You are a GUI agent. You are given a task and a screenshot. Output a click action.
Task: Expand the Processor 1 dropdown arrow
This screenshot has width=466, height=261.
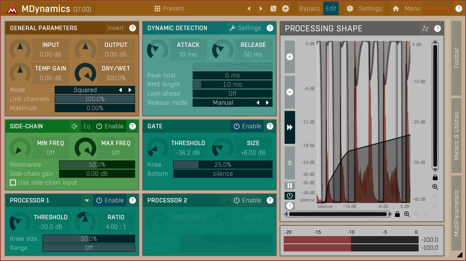(x=87, y=200)
